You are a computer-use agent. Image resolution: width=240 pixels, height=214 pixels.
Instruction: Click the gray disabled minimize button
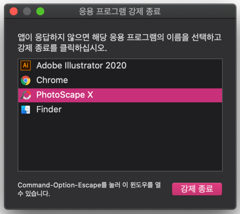point(27,11)
